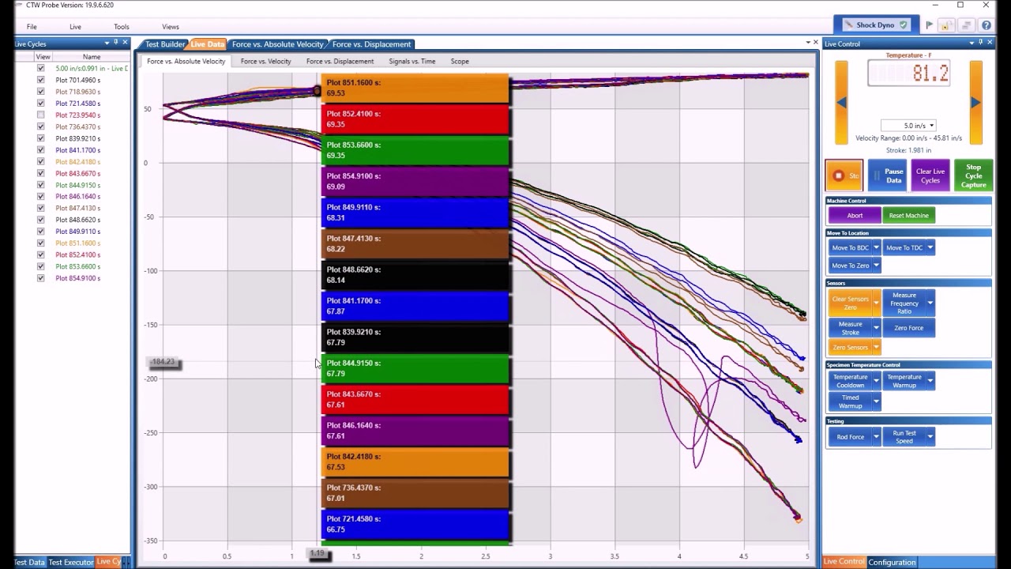This screenshot has height=569, width=1011.
Task: Decrease velocity with left arrow bar
Action: (x=841, y=102)
